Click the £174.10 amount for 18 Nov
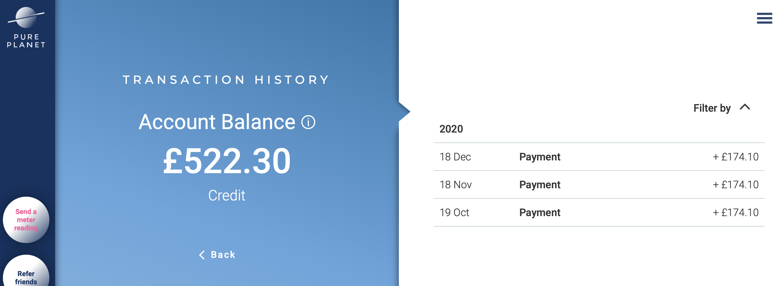Image resolution: width=778 pixels, height=286 pixels. coord(735,185)
